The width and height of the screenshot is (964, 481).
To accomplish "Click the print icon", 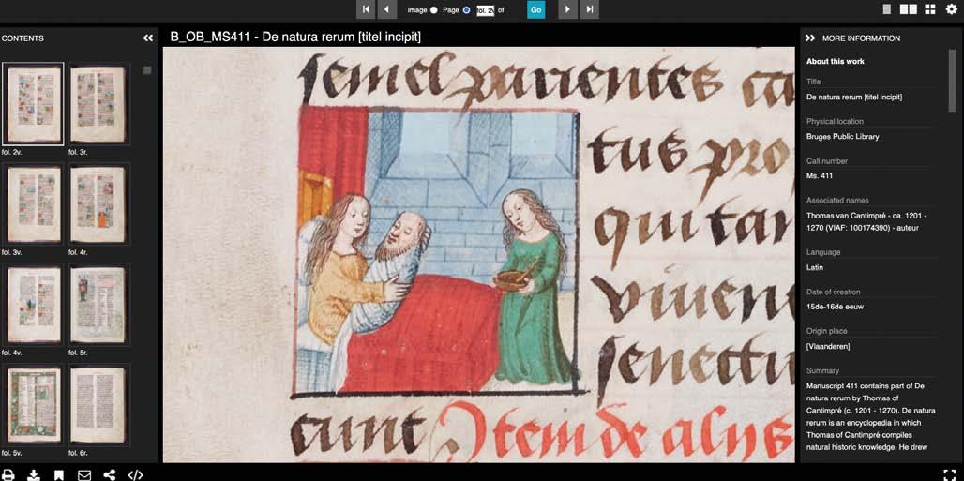I will (x=8, y=474).
